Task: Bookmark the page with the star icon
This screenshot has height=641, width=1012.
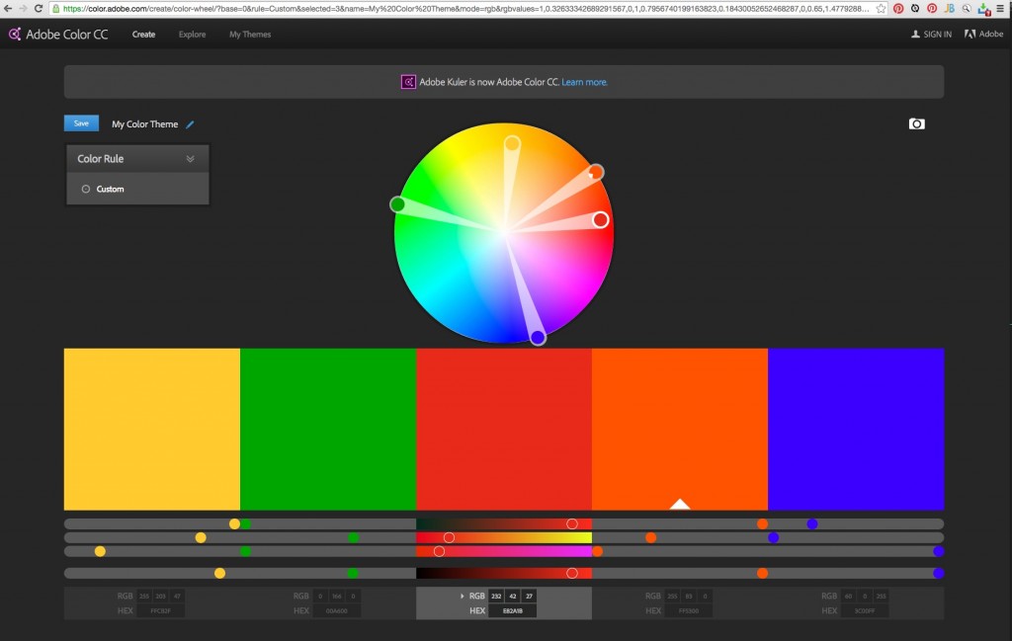Action: [x=881, y=8]
